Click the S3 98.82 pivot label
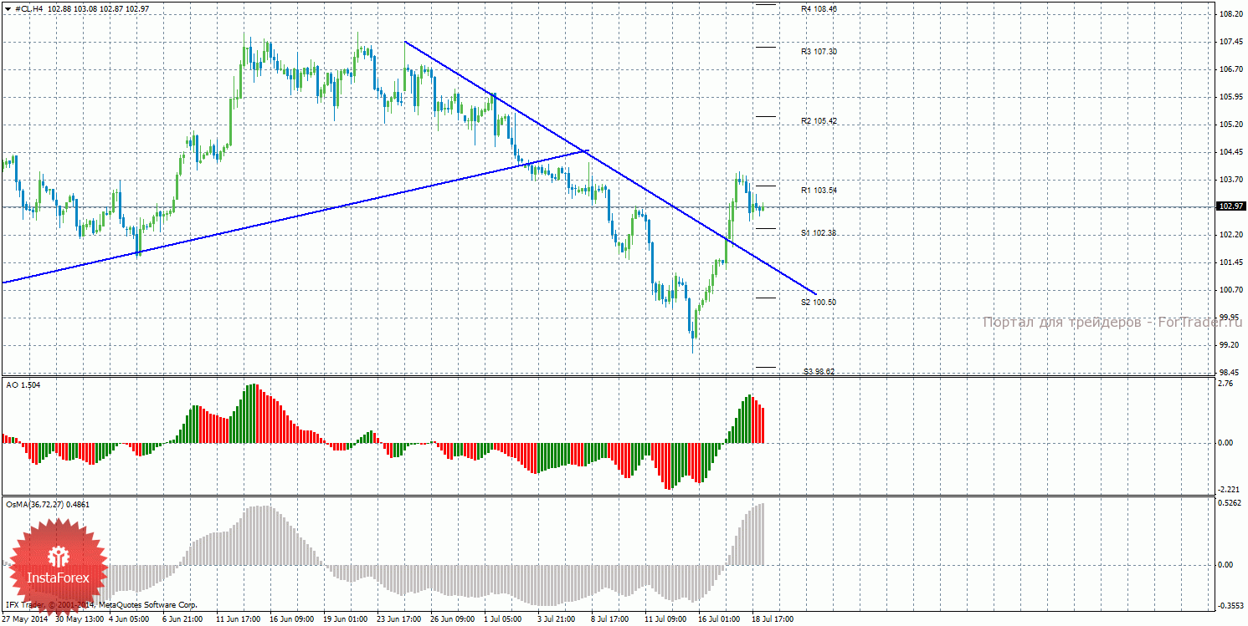Viewport: 1248px width, 626px height. click(819, 371)
